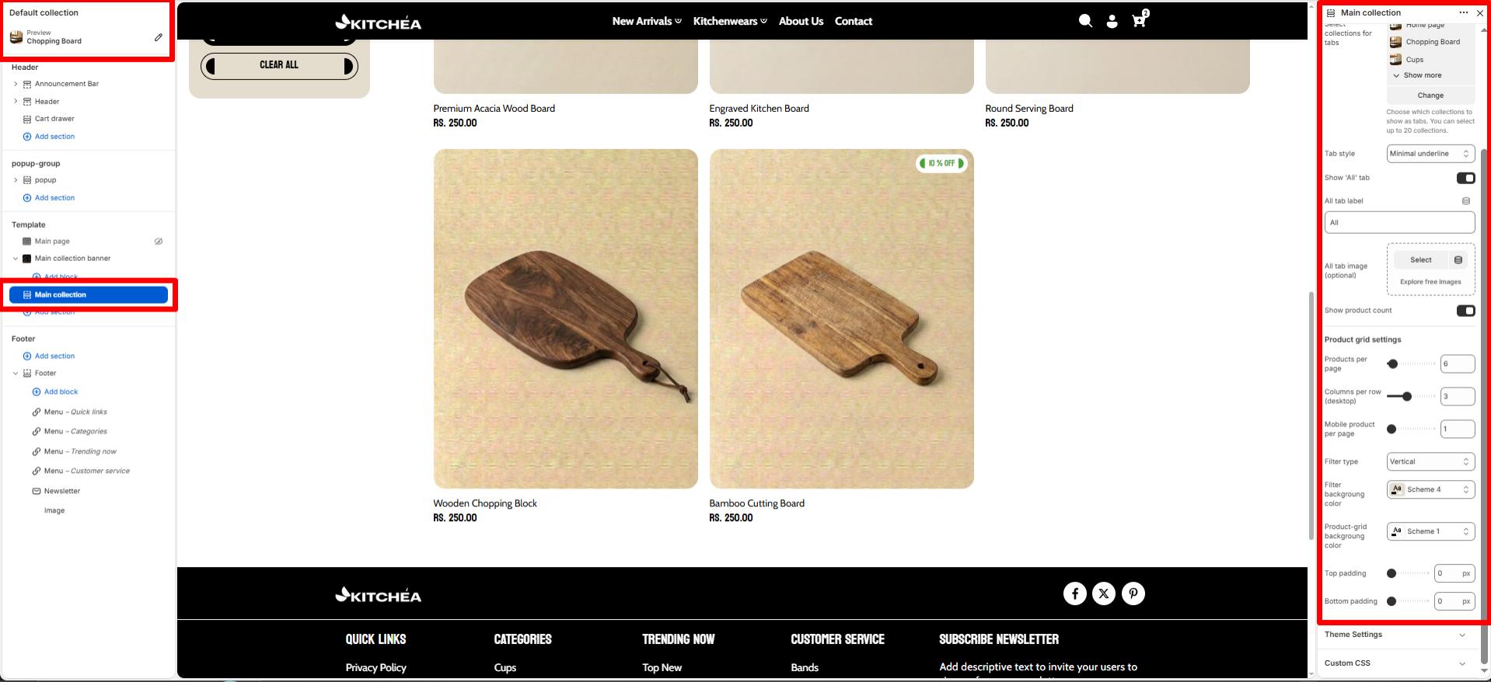Hide the Main page template section
This screenshot has width=1491, height=682.
[x=159, y=241]
